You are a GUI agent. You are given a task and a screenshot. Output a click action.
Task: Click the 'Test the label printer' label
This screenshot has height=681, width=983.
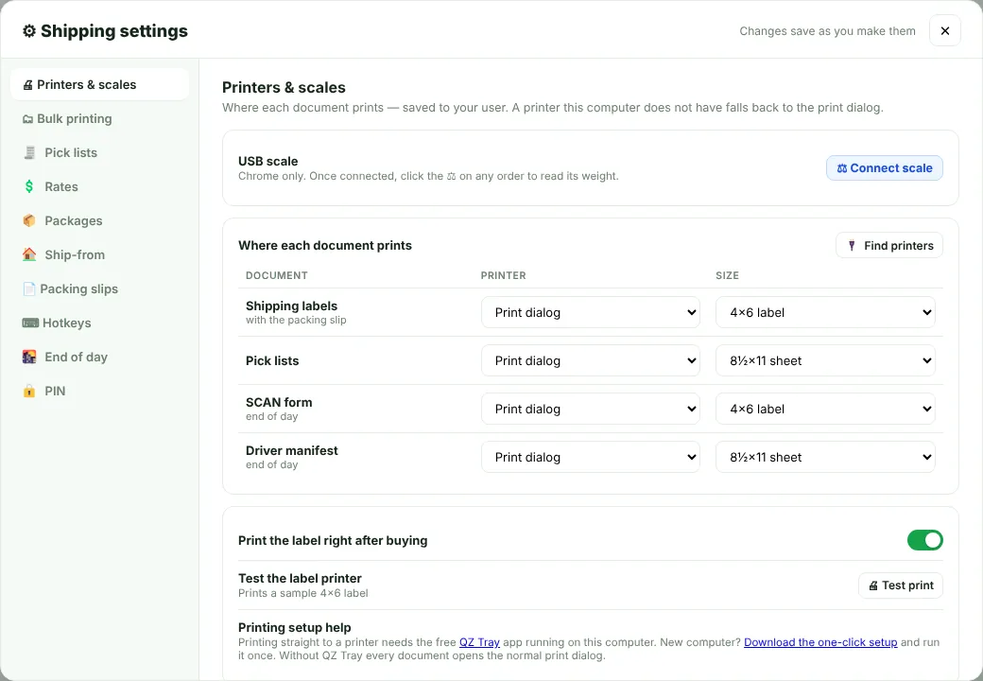tap(300, 578)
